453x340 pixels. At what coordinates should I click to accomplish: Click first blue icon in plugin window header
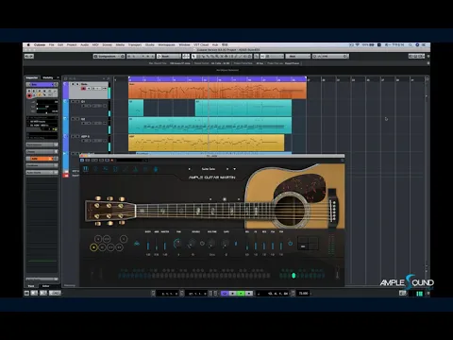pyautogui.click(x=82, y=161)
